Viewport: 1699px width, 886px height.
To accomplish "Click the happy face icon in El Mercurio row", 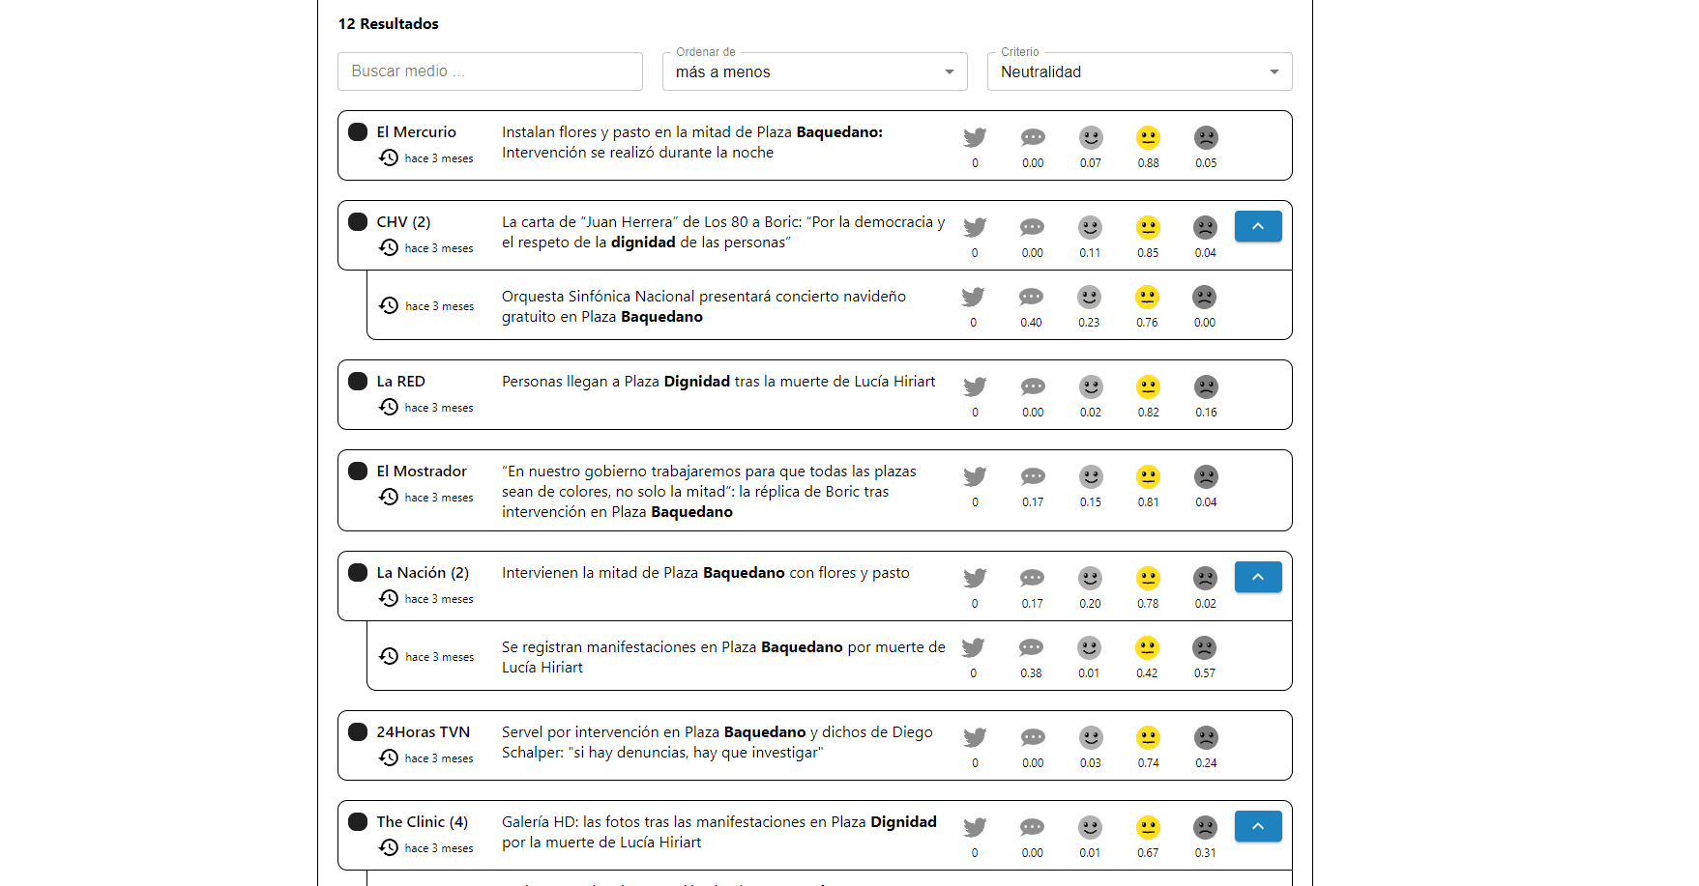I will pos(1091,138).
